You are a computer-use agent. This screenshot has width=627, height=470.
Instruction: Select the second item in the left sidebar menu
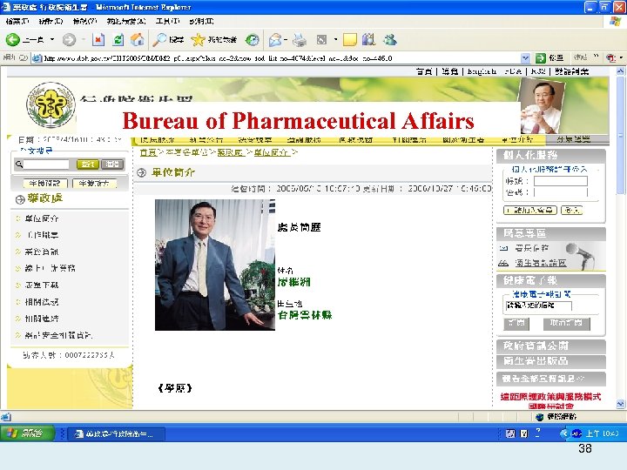click(x=42, y=235)
